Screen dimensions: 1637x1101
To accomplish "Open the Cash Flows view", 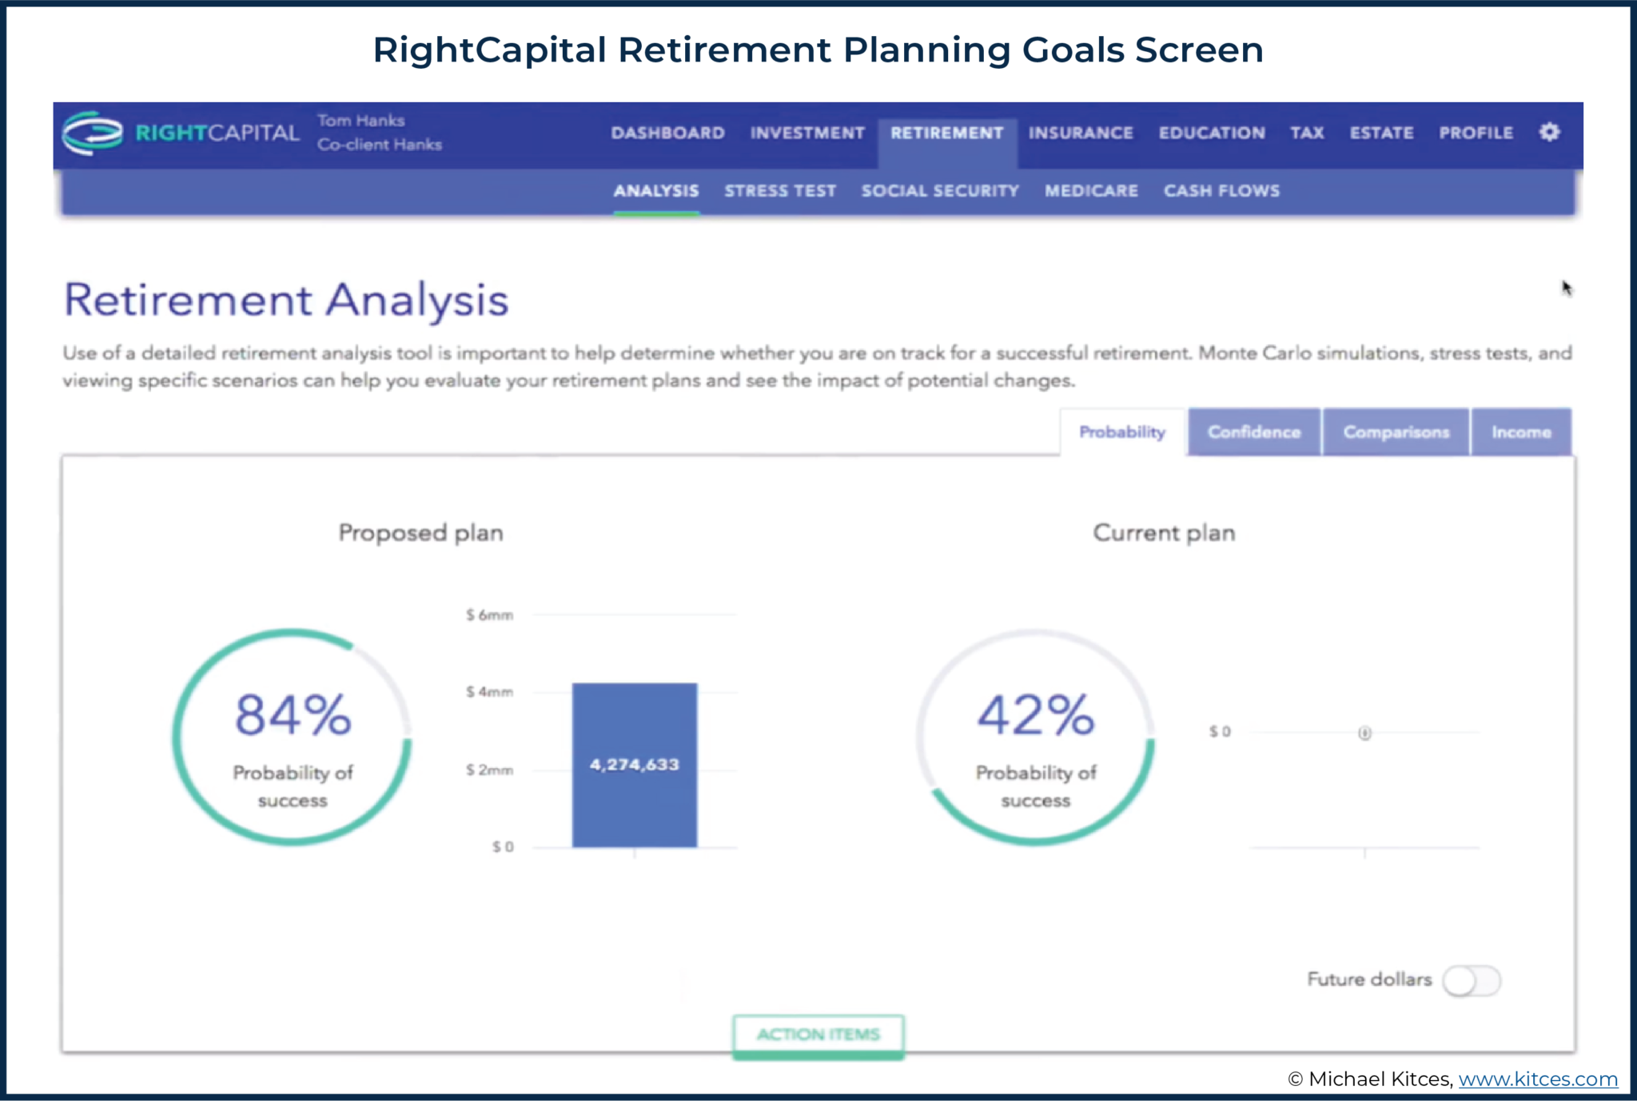I will pyautogui.click(x=1221, y=190).
